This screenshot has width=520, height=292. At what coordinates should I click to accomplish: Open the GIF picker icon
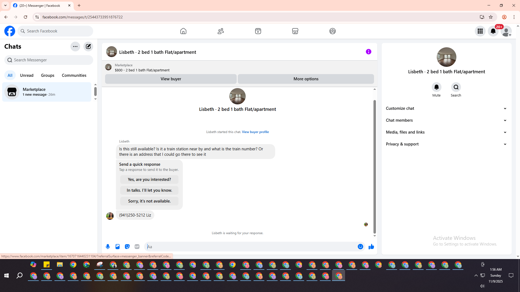coord(137,247)
